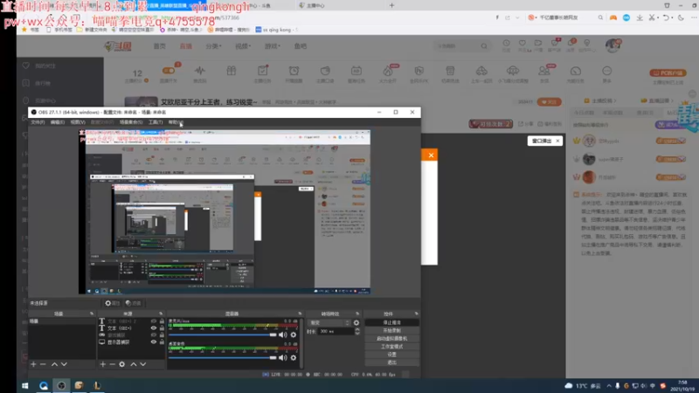Open the Tools menu in OBS
Image resolution: width=699 pixels, height=393 pixels.
point(156,122)
